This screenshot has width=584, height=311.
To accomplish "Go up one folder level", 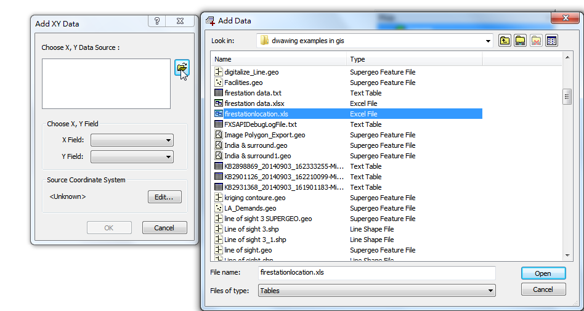I will tap(505, 41).
